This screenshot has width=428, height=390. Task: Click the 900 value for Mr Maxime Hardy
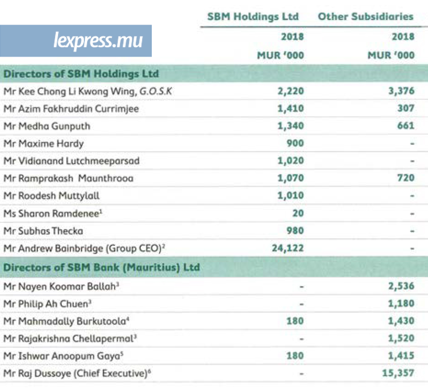pos(295,143)
